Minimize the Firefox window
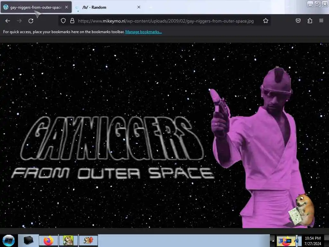 click(310, 4)
